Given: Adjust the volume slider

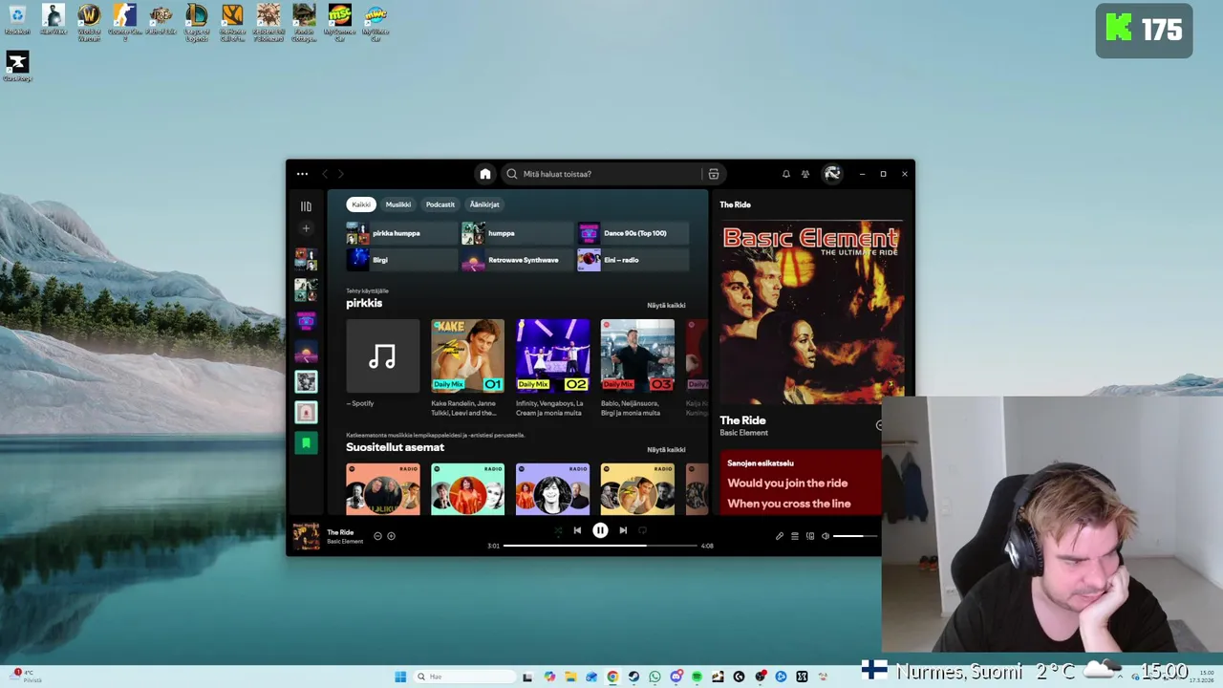Looking at the screenshot, I should (x=855, y=536).
